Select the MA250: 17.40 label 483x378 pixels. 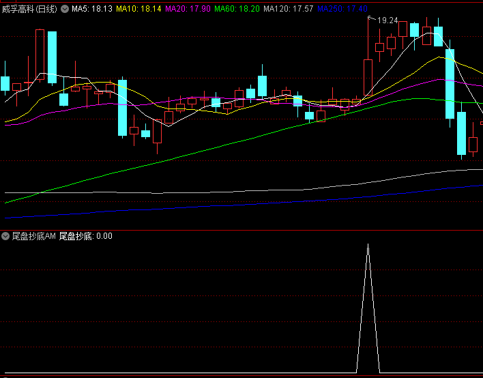(342, 9)
